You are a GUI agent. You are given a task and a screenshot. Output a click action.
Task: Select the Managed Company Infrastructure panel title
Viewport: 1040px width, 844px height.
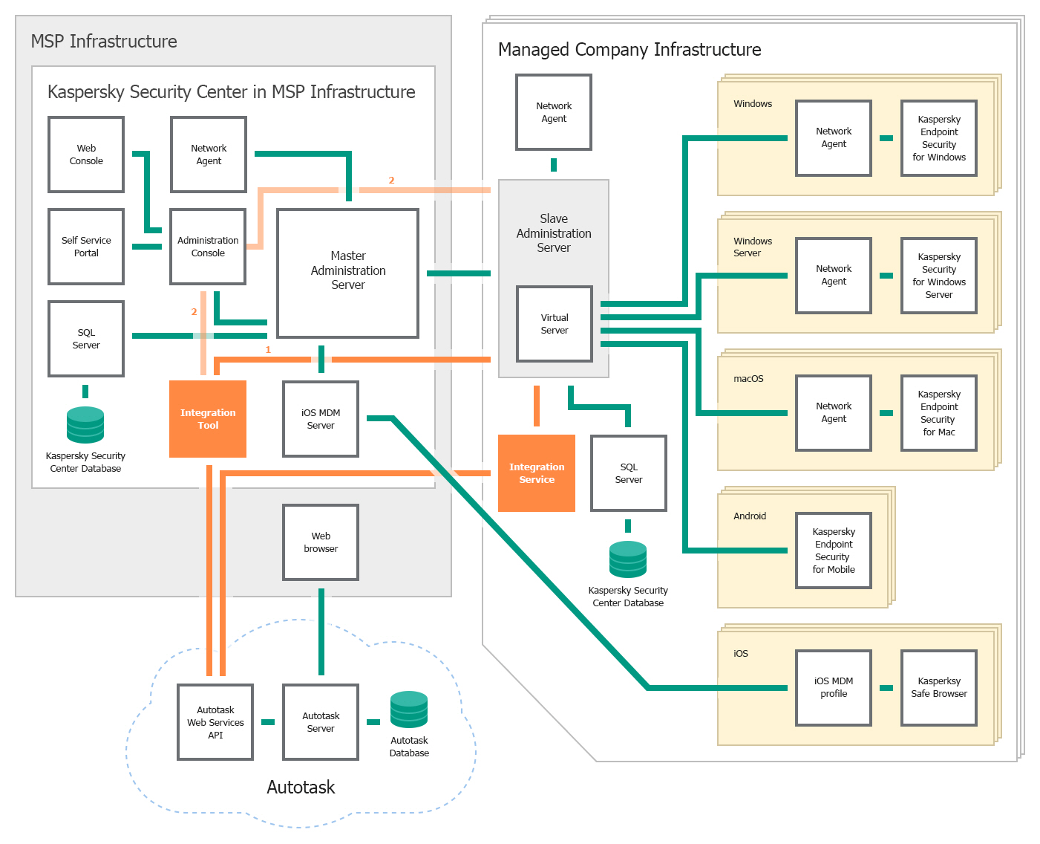coord(629,50)
